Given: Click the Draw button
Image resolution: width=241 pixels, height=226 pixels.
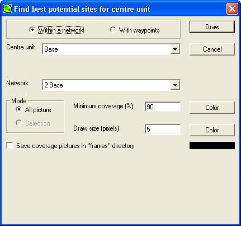Looking at the screenshot, I should (212, 27).
